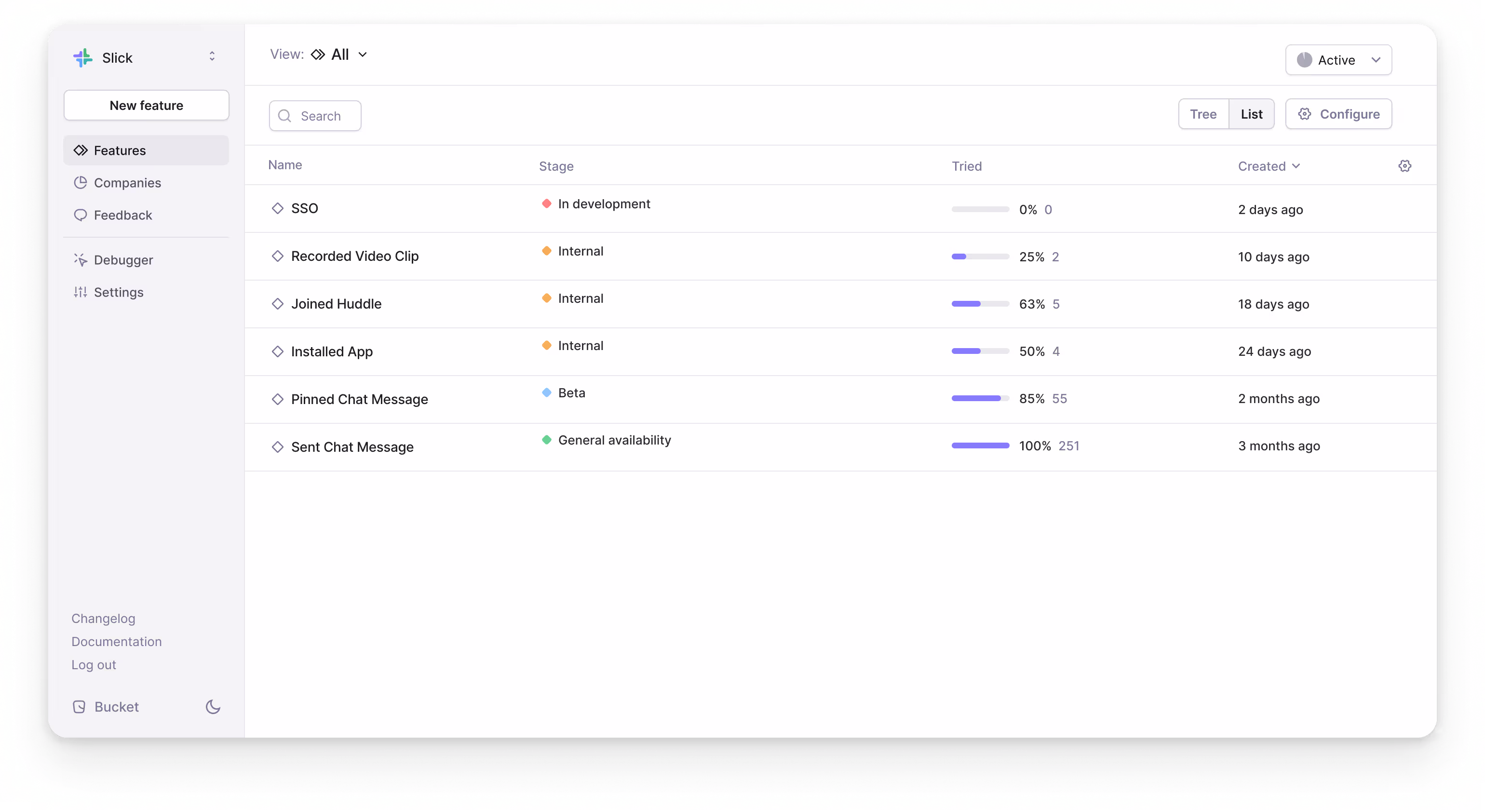Viewport: 1485px width, 810px height.
Task: Click the 100% tried progress bar
Action: [x=980, y=445]
